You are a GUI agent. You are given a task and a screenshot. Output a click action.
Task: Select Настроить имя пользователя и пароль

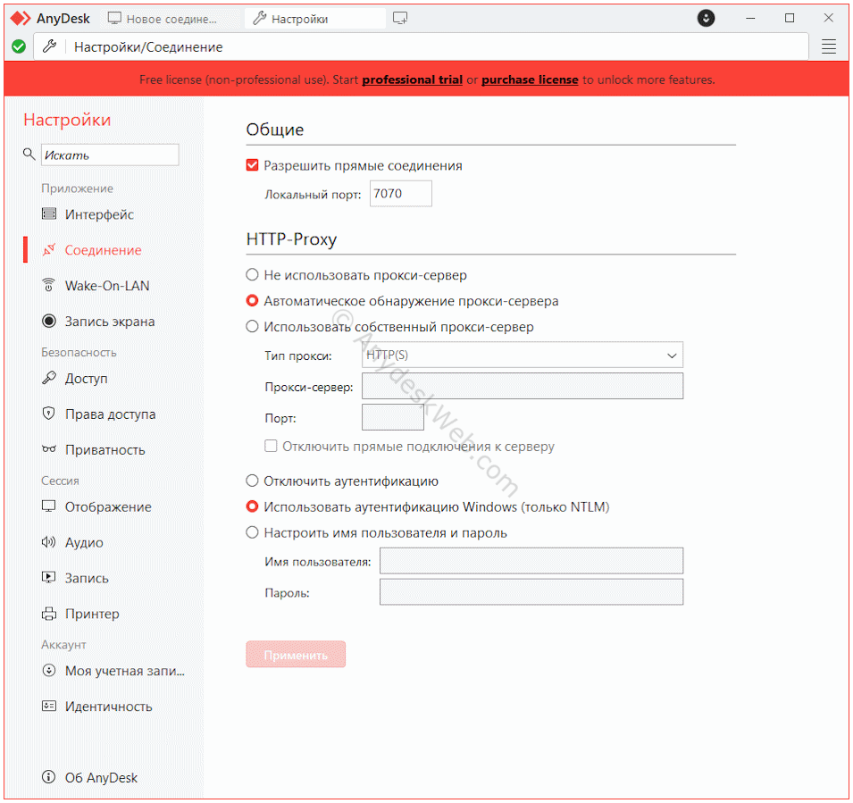[252, 532]
